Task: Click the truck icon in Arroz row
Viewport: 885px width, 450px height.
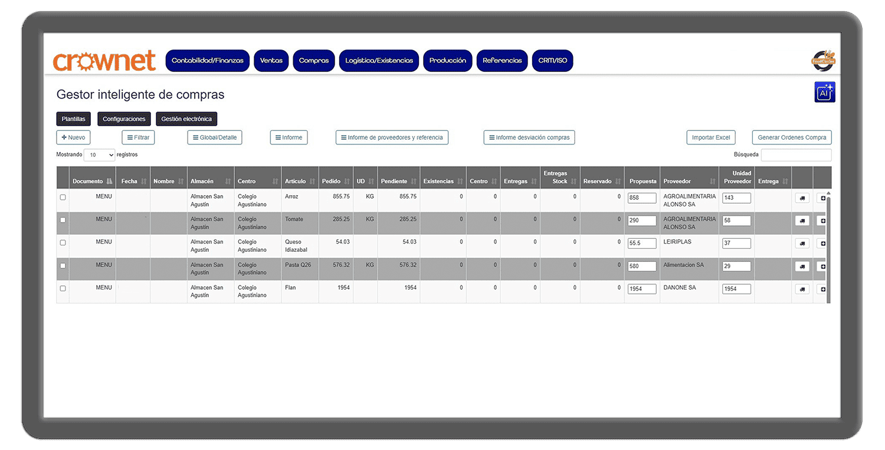Action: (x=802, y=198)
